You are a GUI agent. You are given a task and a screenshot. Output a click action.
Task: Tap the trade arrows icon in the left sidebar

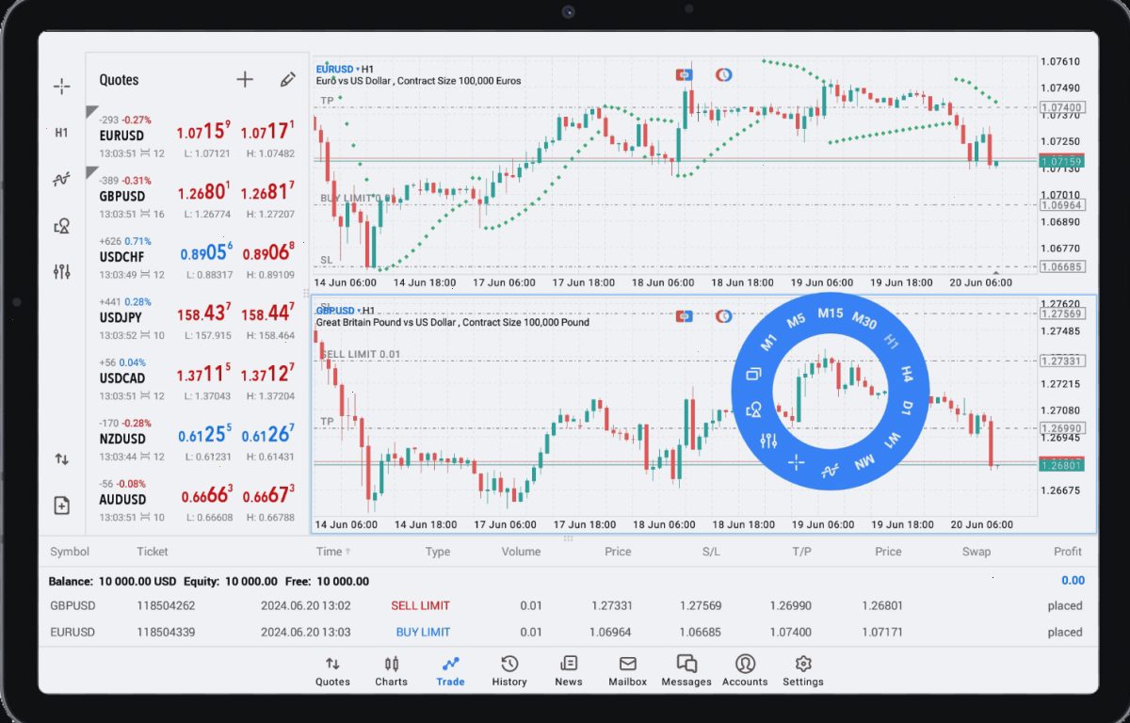coord(61,459)
